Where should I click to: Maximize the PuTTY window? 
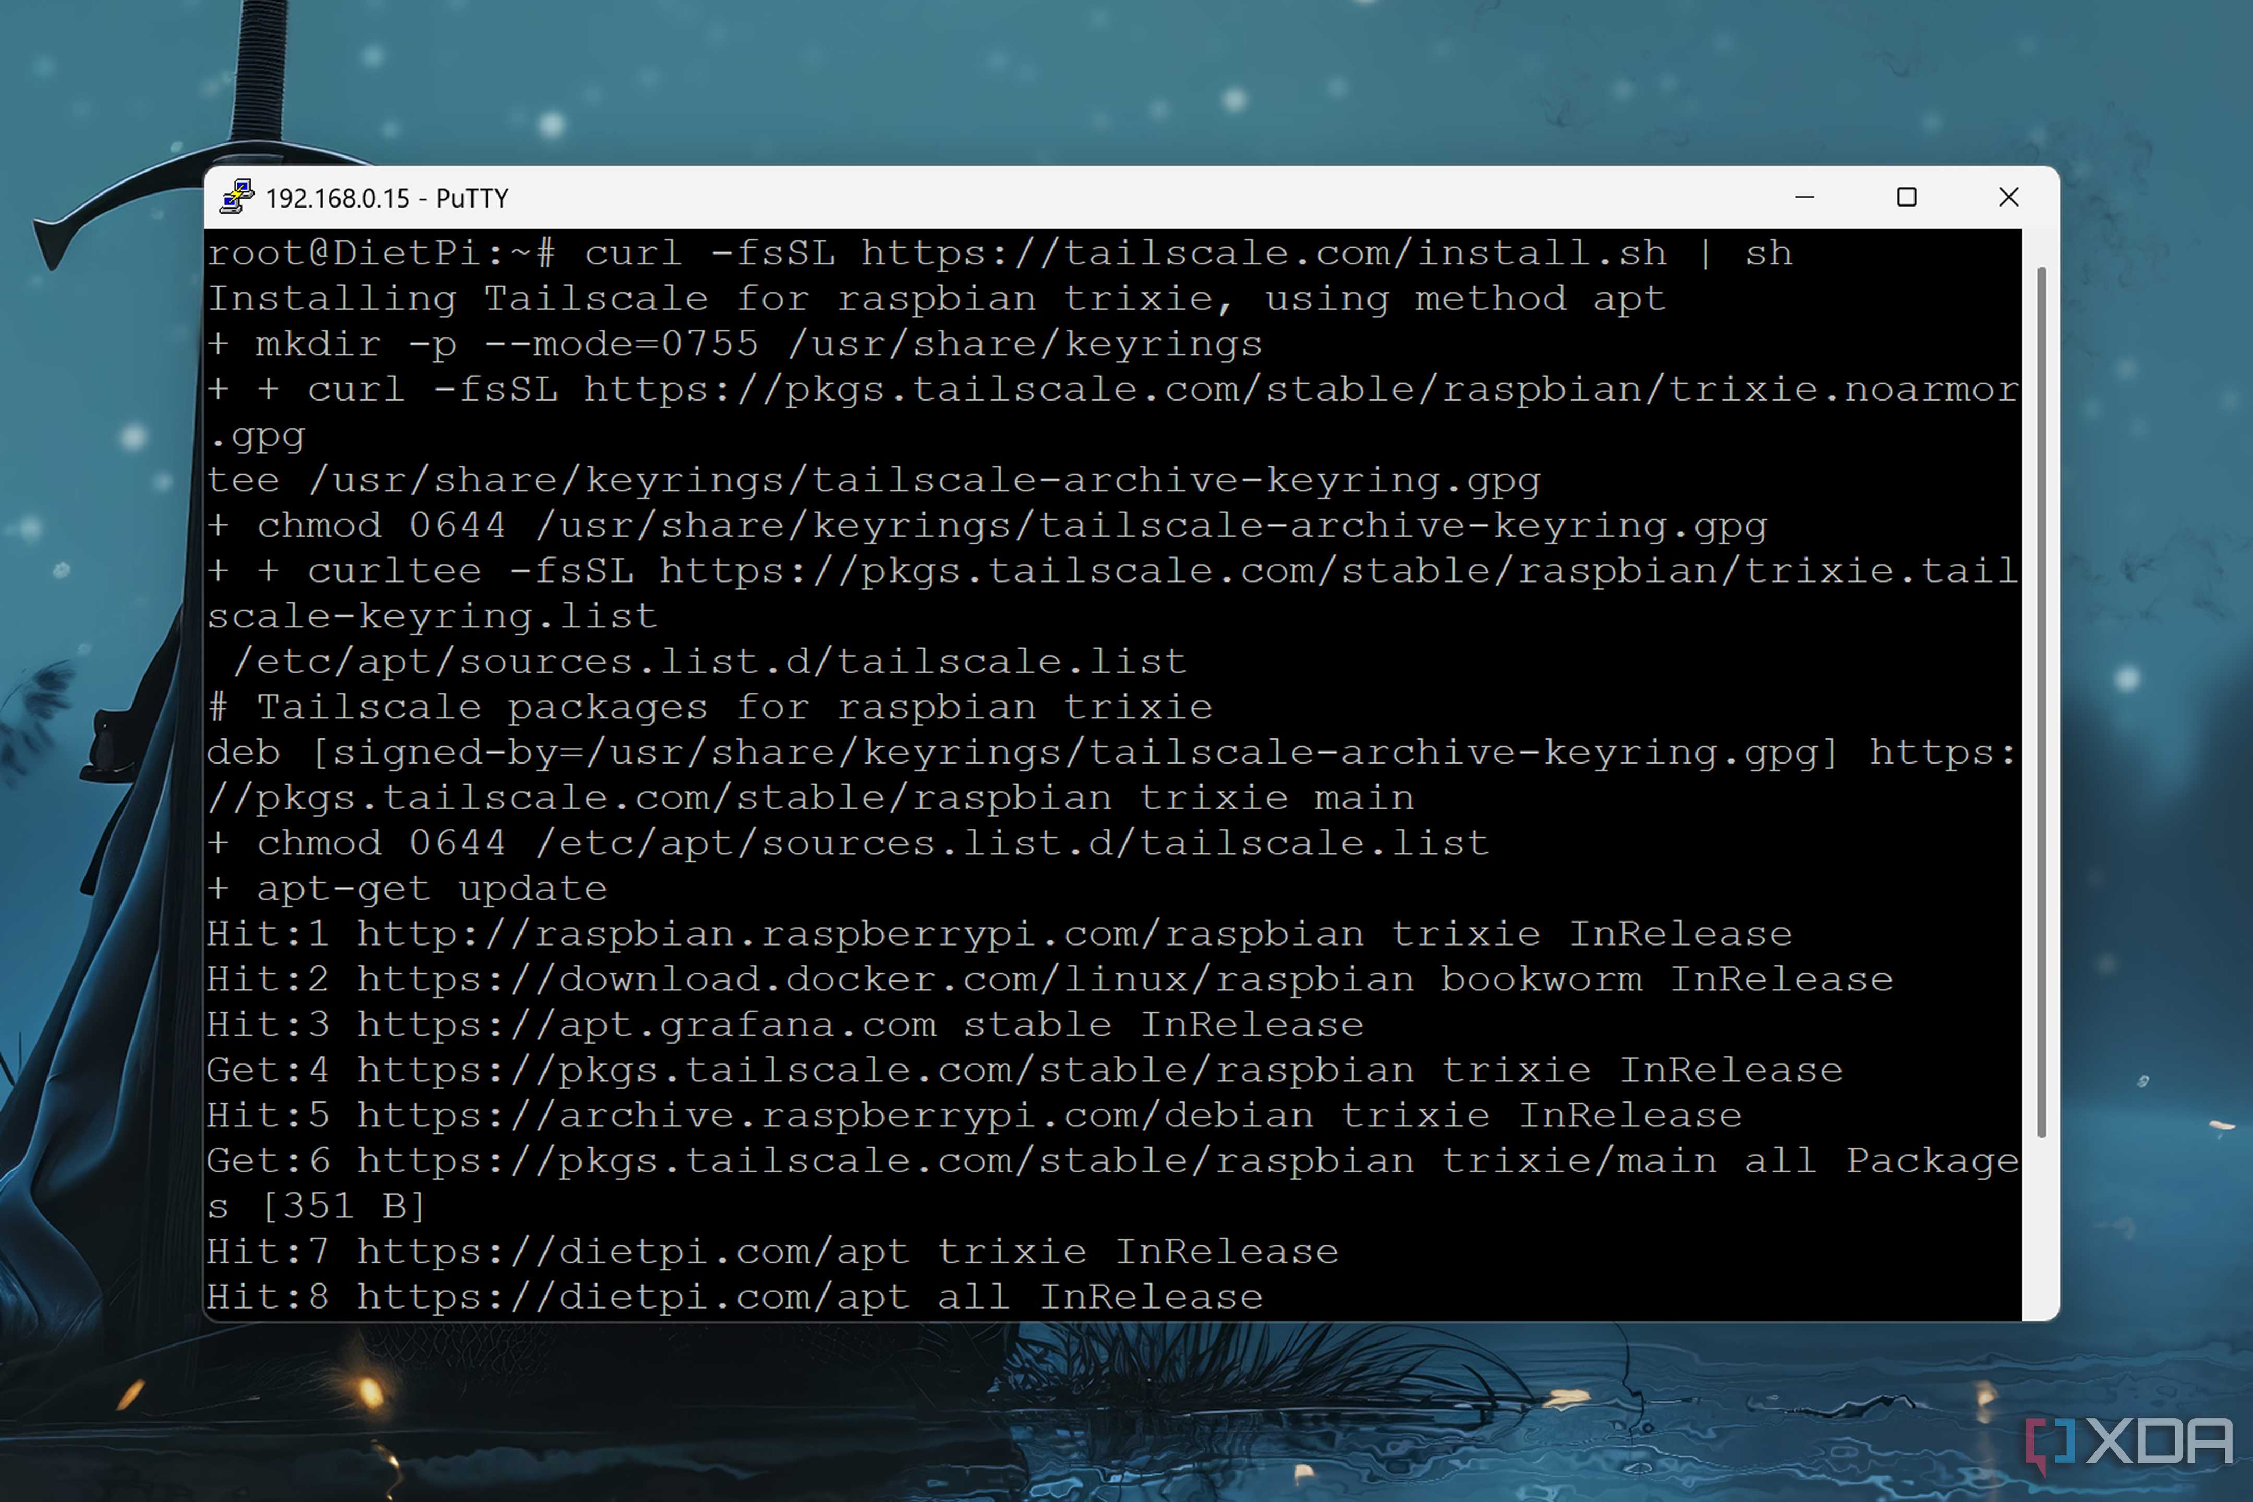tap(1906, 197)
